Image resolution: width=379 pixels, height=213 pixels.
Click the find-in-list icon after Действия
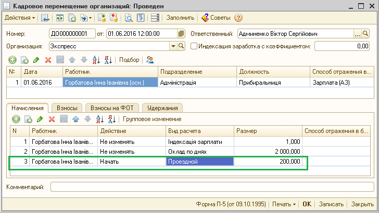coord(45,18)
